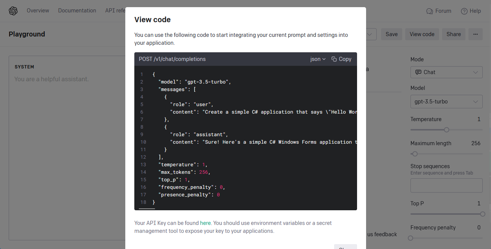Expand the Mode Chat dropdown
The height and width of the screenshot is (249, 491).
[x=446, y=72]
